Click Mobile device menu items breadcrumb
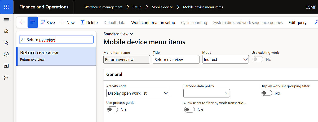The height and width of the screenshot is (122, 318). click(203, 7)
